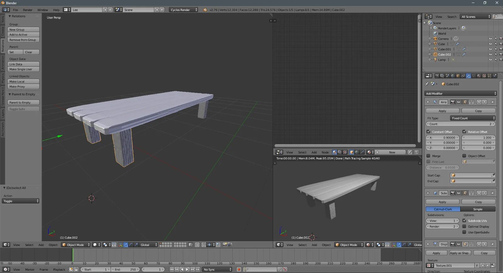
Task: Open the Texture properties tab checker icon
Action: pos(484,76)
